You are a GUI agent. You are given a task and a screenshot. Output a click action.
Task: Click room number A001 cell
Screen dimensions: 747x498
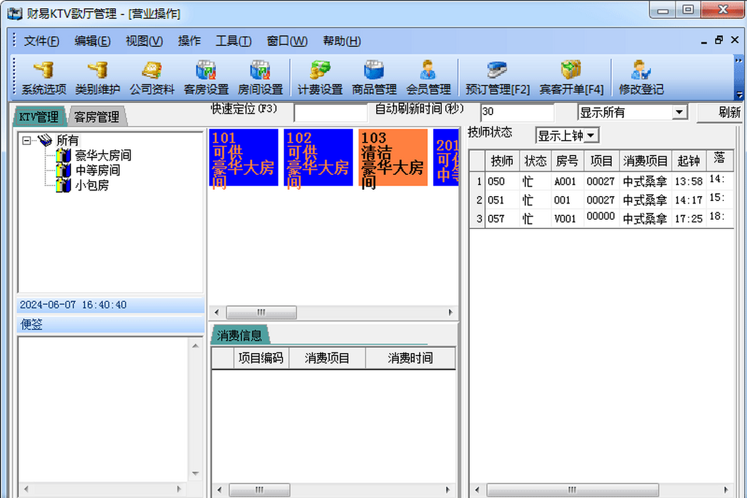(x=567, y=182)
